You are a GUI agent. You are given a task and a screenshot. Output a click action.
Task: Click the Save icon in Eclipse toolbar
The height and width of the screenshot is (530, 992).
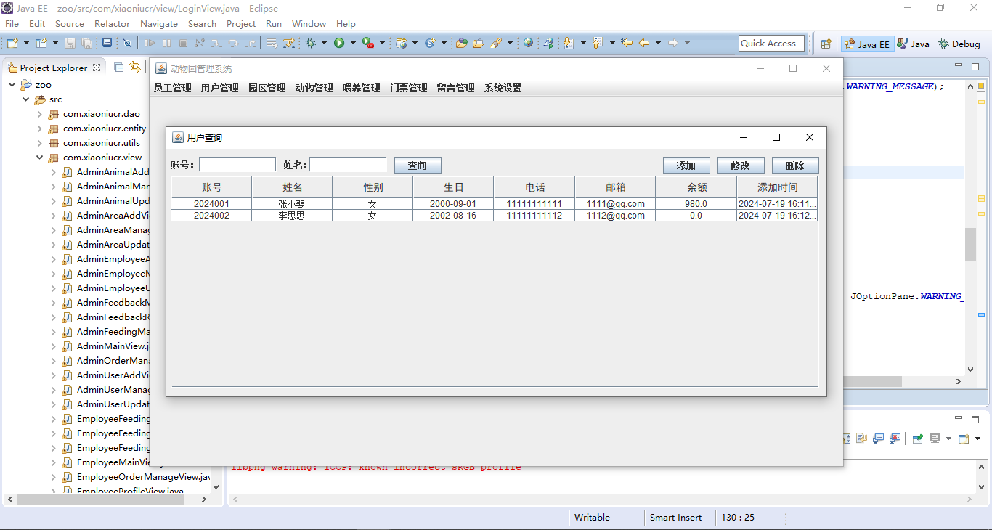point(70,44)
